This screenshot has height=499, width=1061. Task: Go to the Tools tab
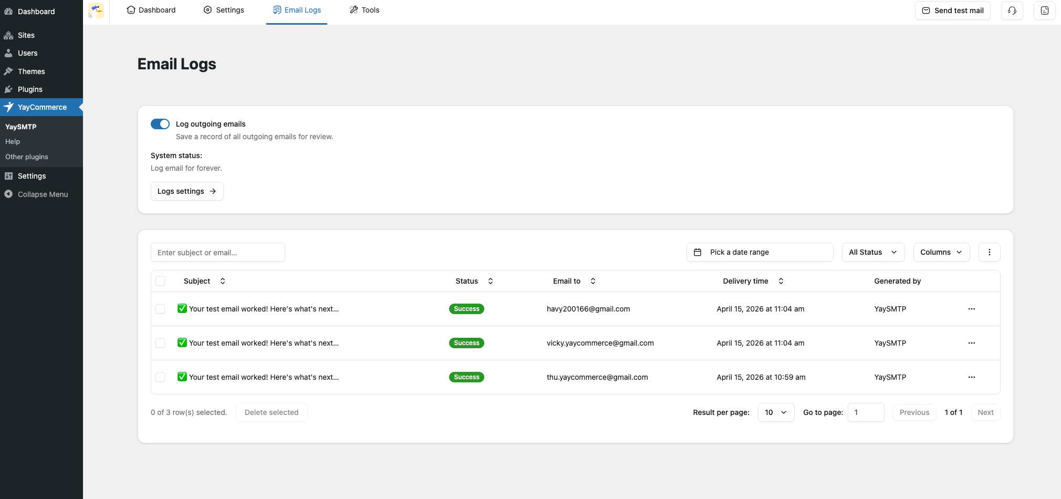tap(365, 10)
